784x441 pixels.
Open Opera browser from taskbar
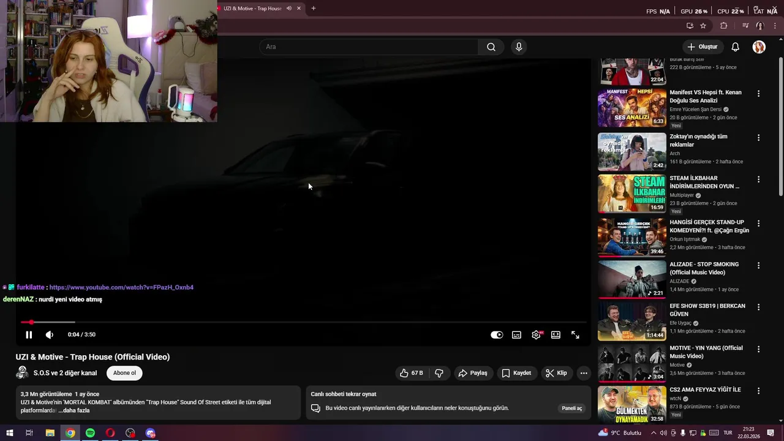tap(110, 433)
